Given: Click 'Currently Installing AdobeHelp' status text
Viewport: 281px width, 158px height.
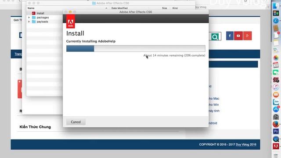Looking at the screenshot, I should (91, 41).
